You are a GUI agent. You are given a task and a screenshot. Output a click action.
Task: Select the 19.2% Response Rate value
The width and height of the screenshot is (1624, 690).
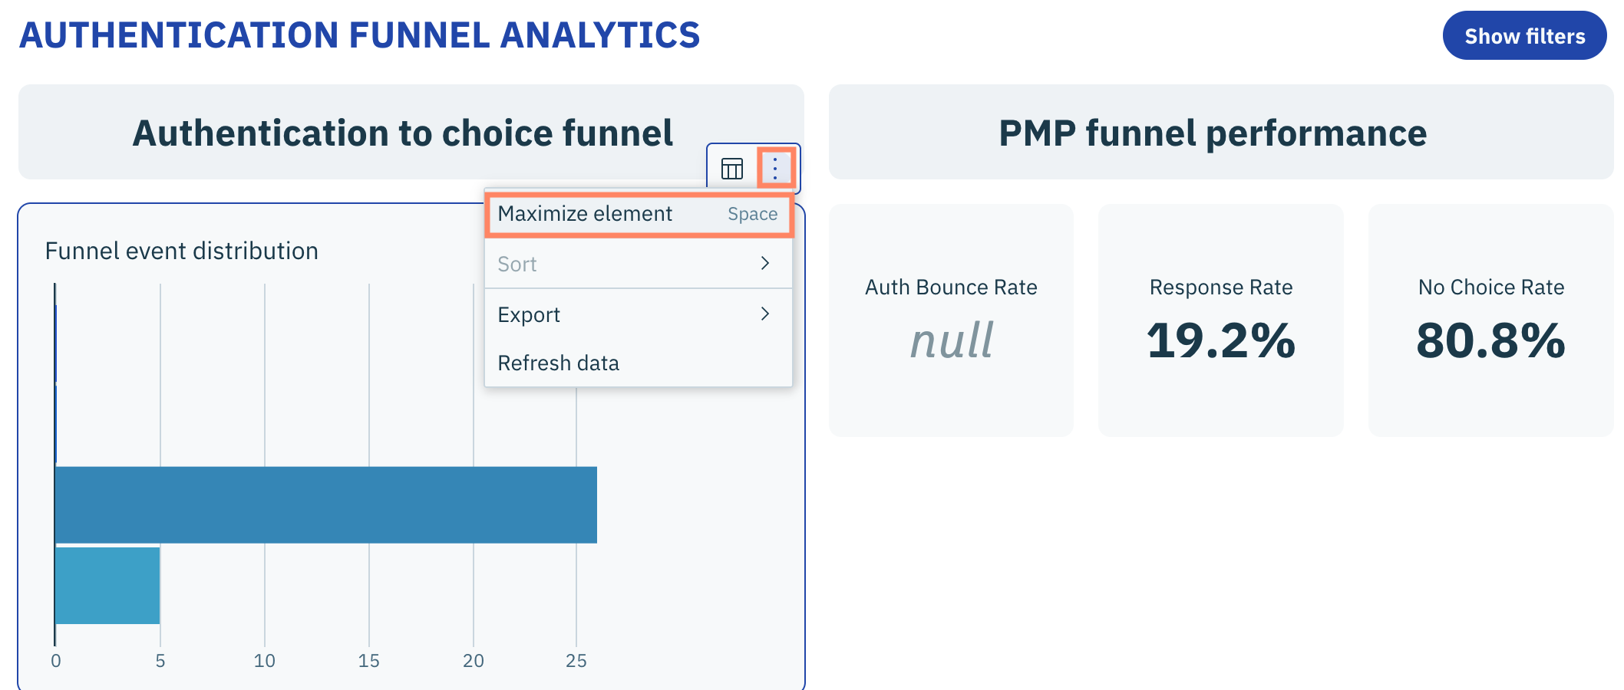[1220, 341]
